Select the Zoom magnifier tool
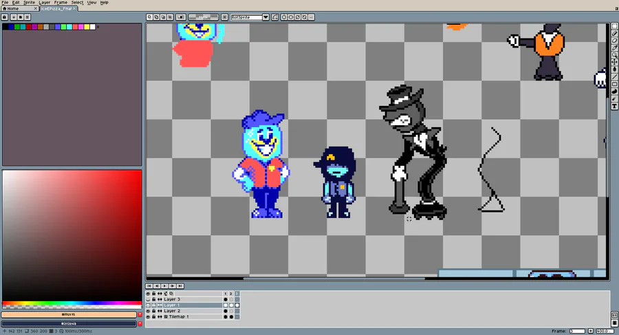Image resolution: width=619 pixels, height=335 pixels. pos(615,55)
